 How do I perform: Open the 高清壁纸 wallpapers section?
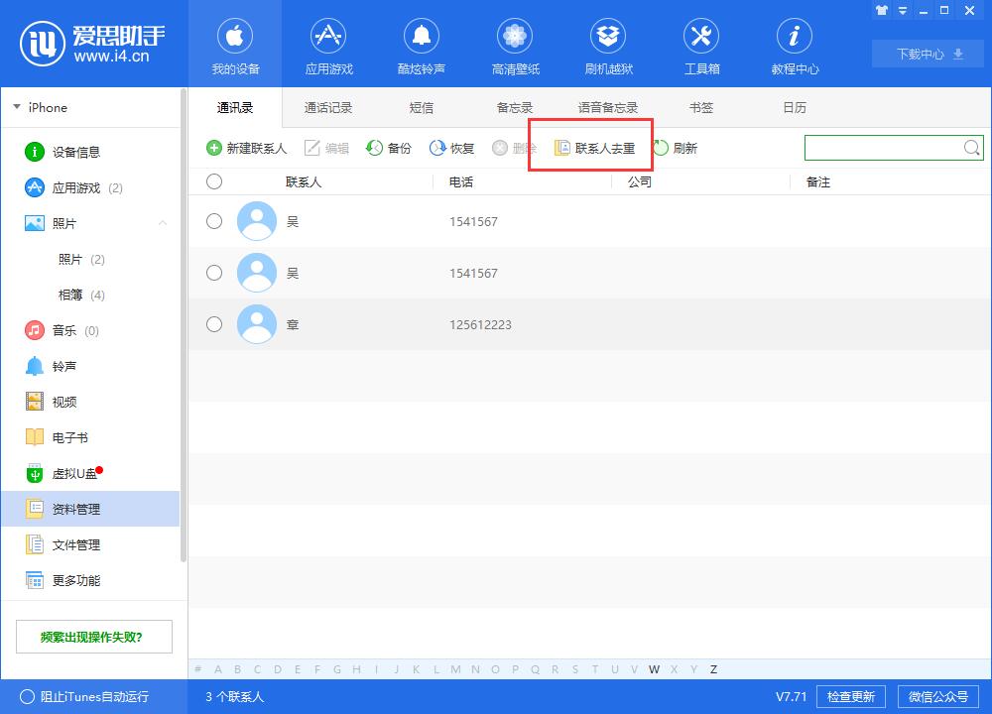click(515, 45)
